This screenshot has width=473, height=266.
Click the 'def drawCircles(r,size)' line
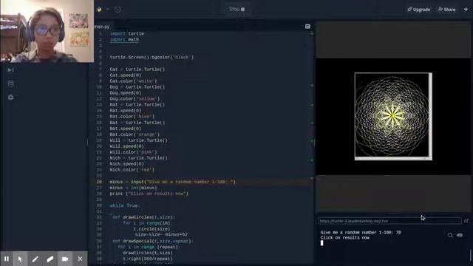[143, 217]
